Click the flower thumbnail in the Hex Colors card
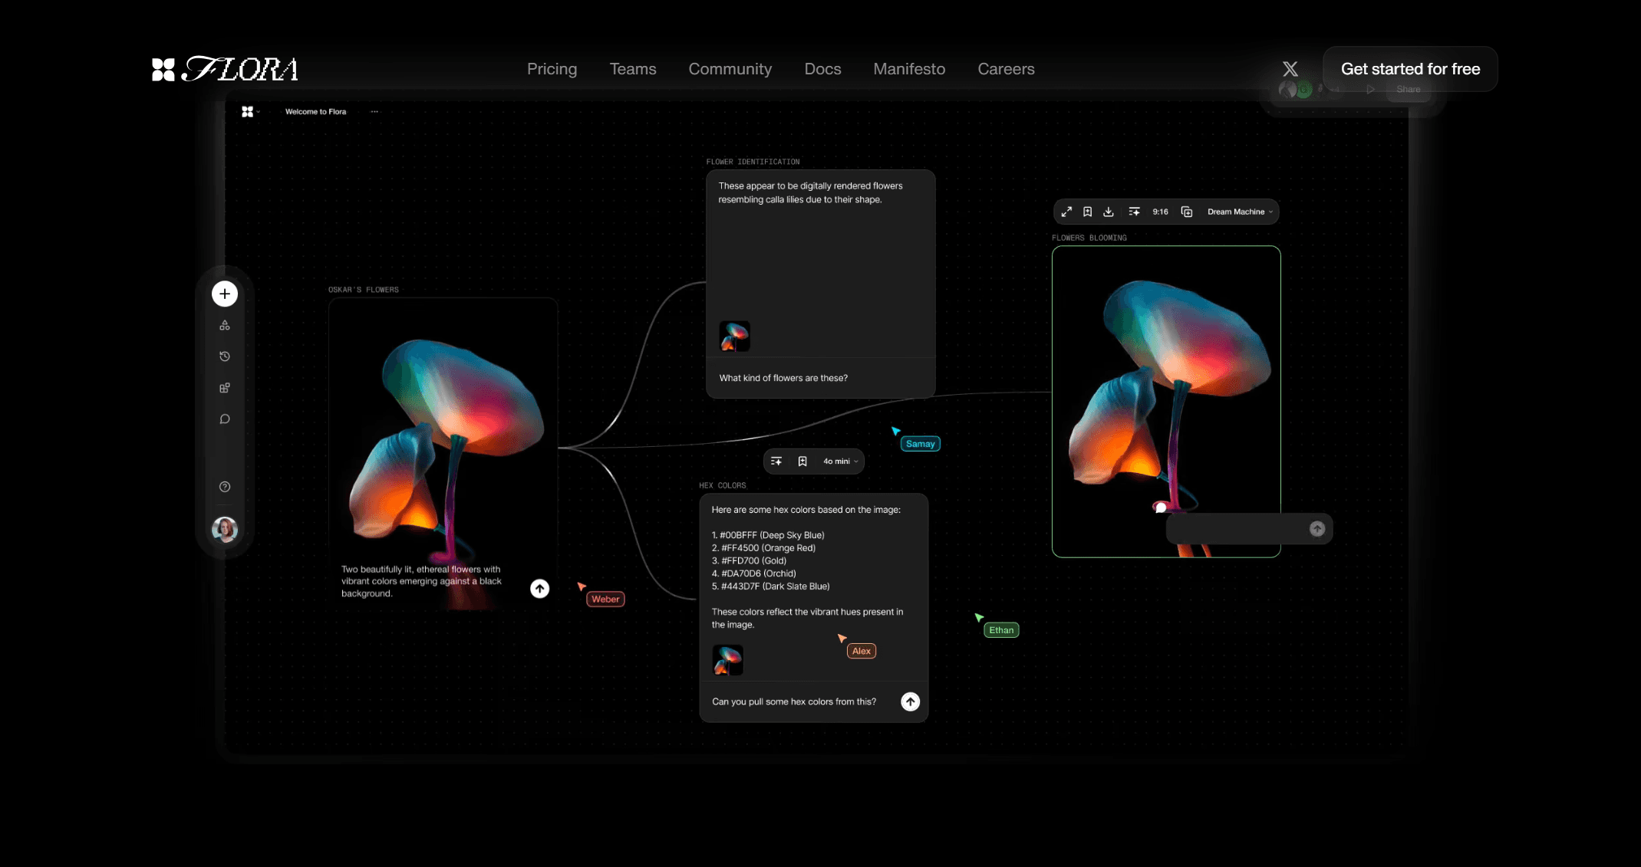 727,660
